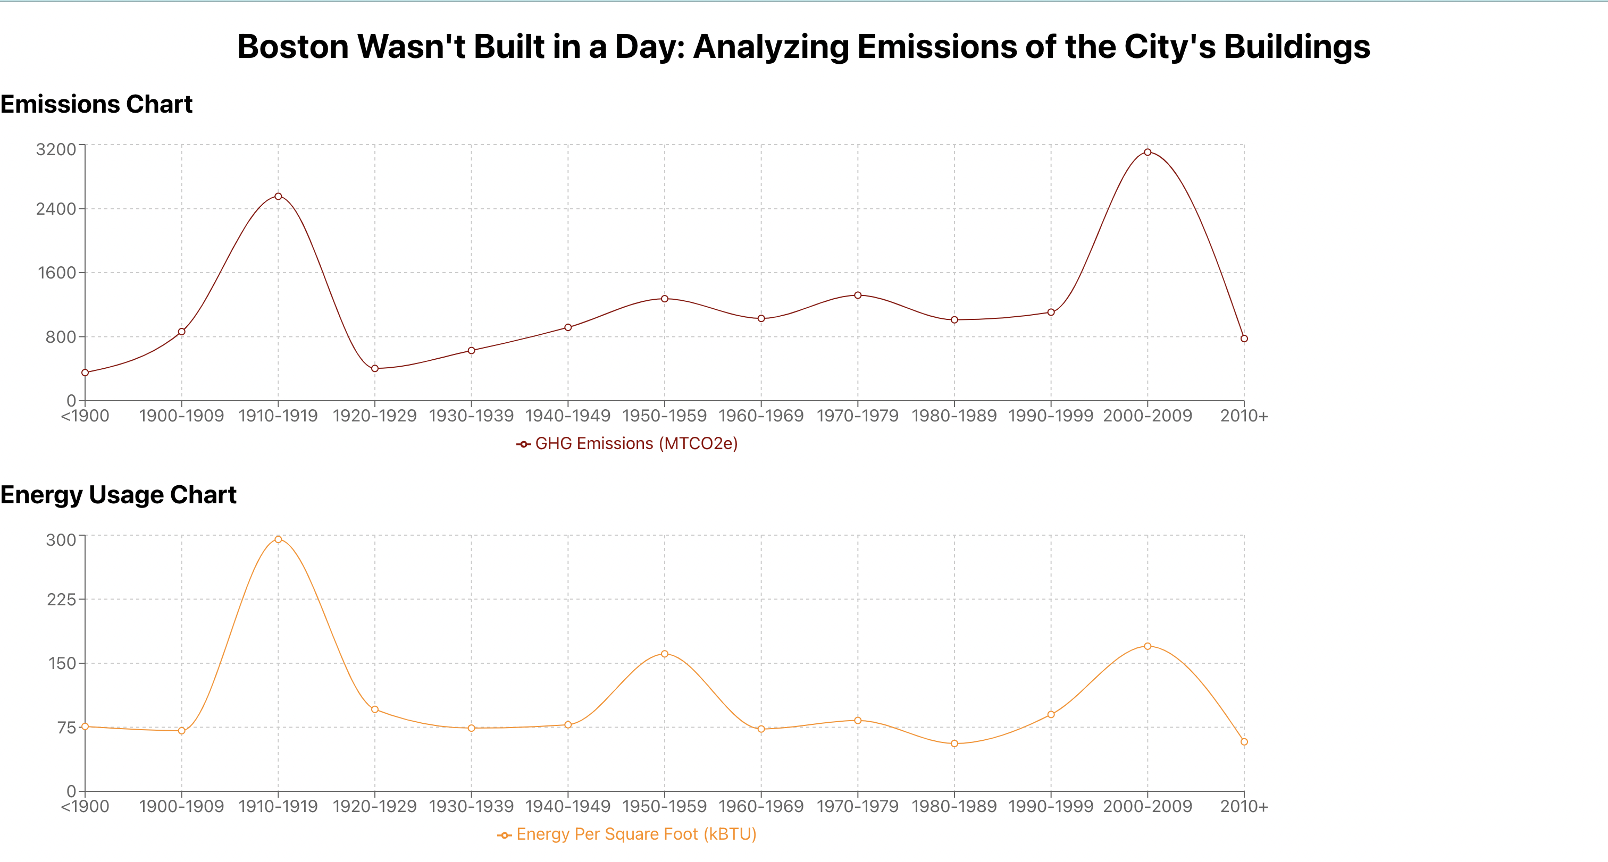The height and width of the screenshot is (862, 1608).
Task: Toggle the GHG Emissions (MTCO2e) legend label
Action: (x=636, y=443)
